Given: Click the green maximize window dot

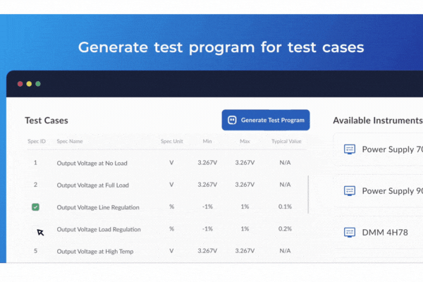Looking at the screenshot, I should point(38,84).
